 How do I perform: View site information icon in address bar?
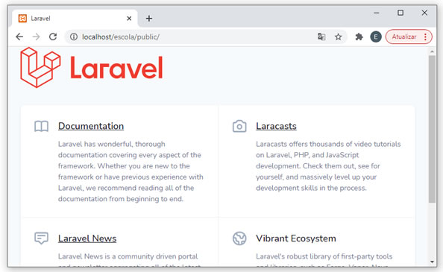[x=74, y=37]
